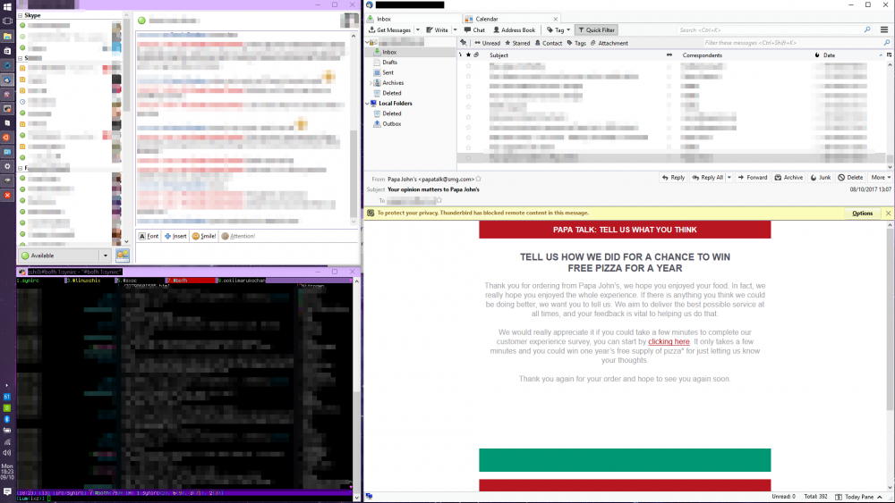
Task: Open Thunderbird hamburger application menu
Action: pos(884,30)
